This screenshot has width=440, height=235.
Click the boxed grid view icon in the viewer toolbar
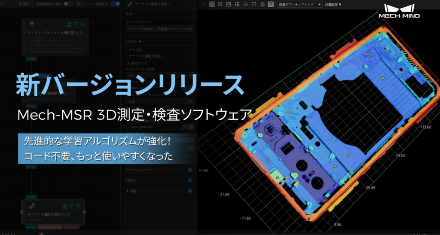click(212, 4)
